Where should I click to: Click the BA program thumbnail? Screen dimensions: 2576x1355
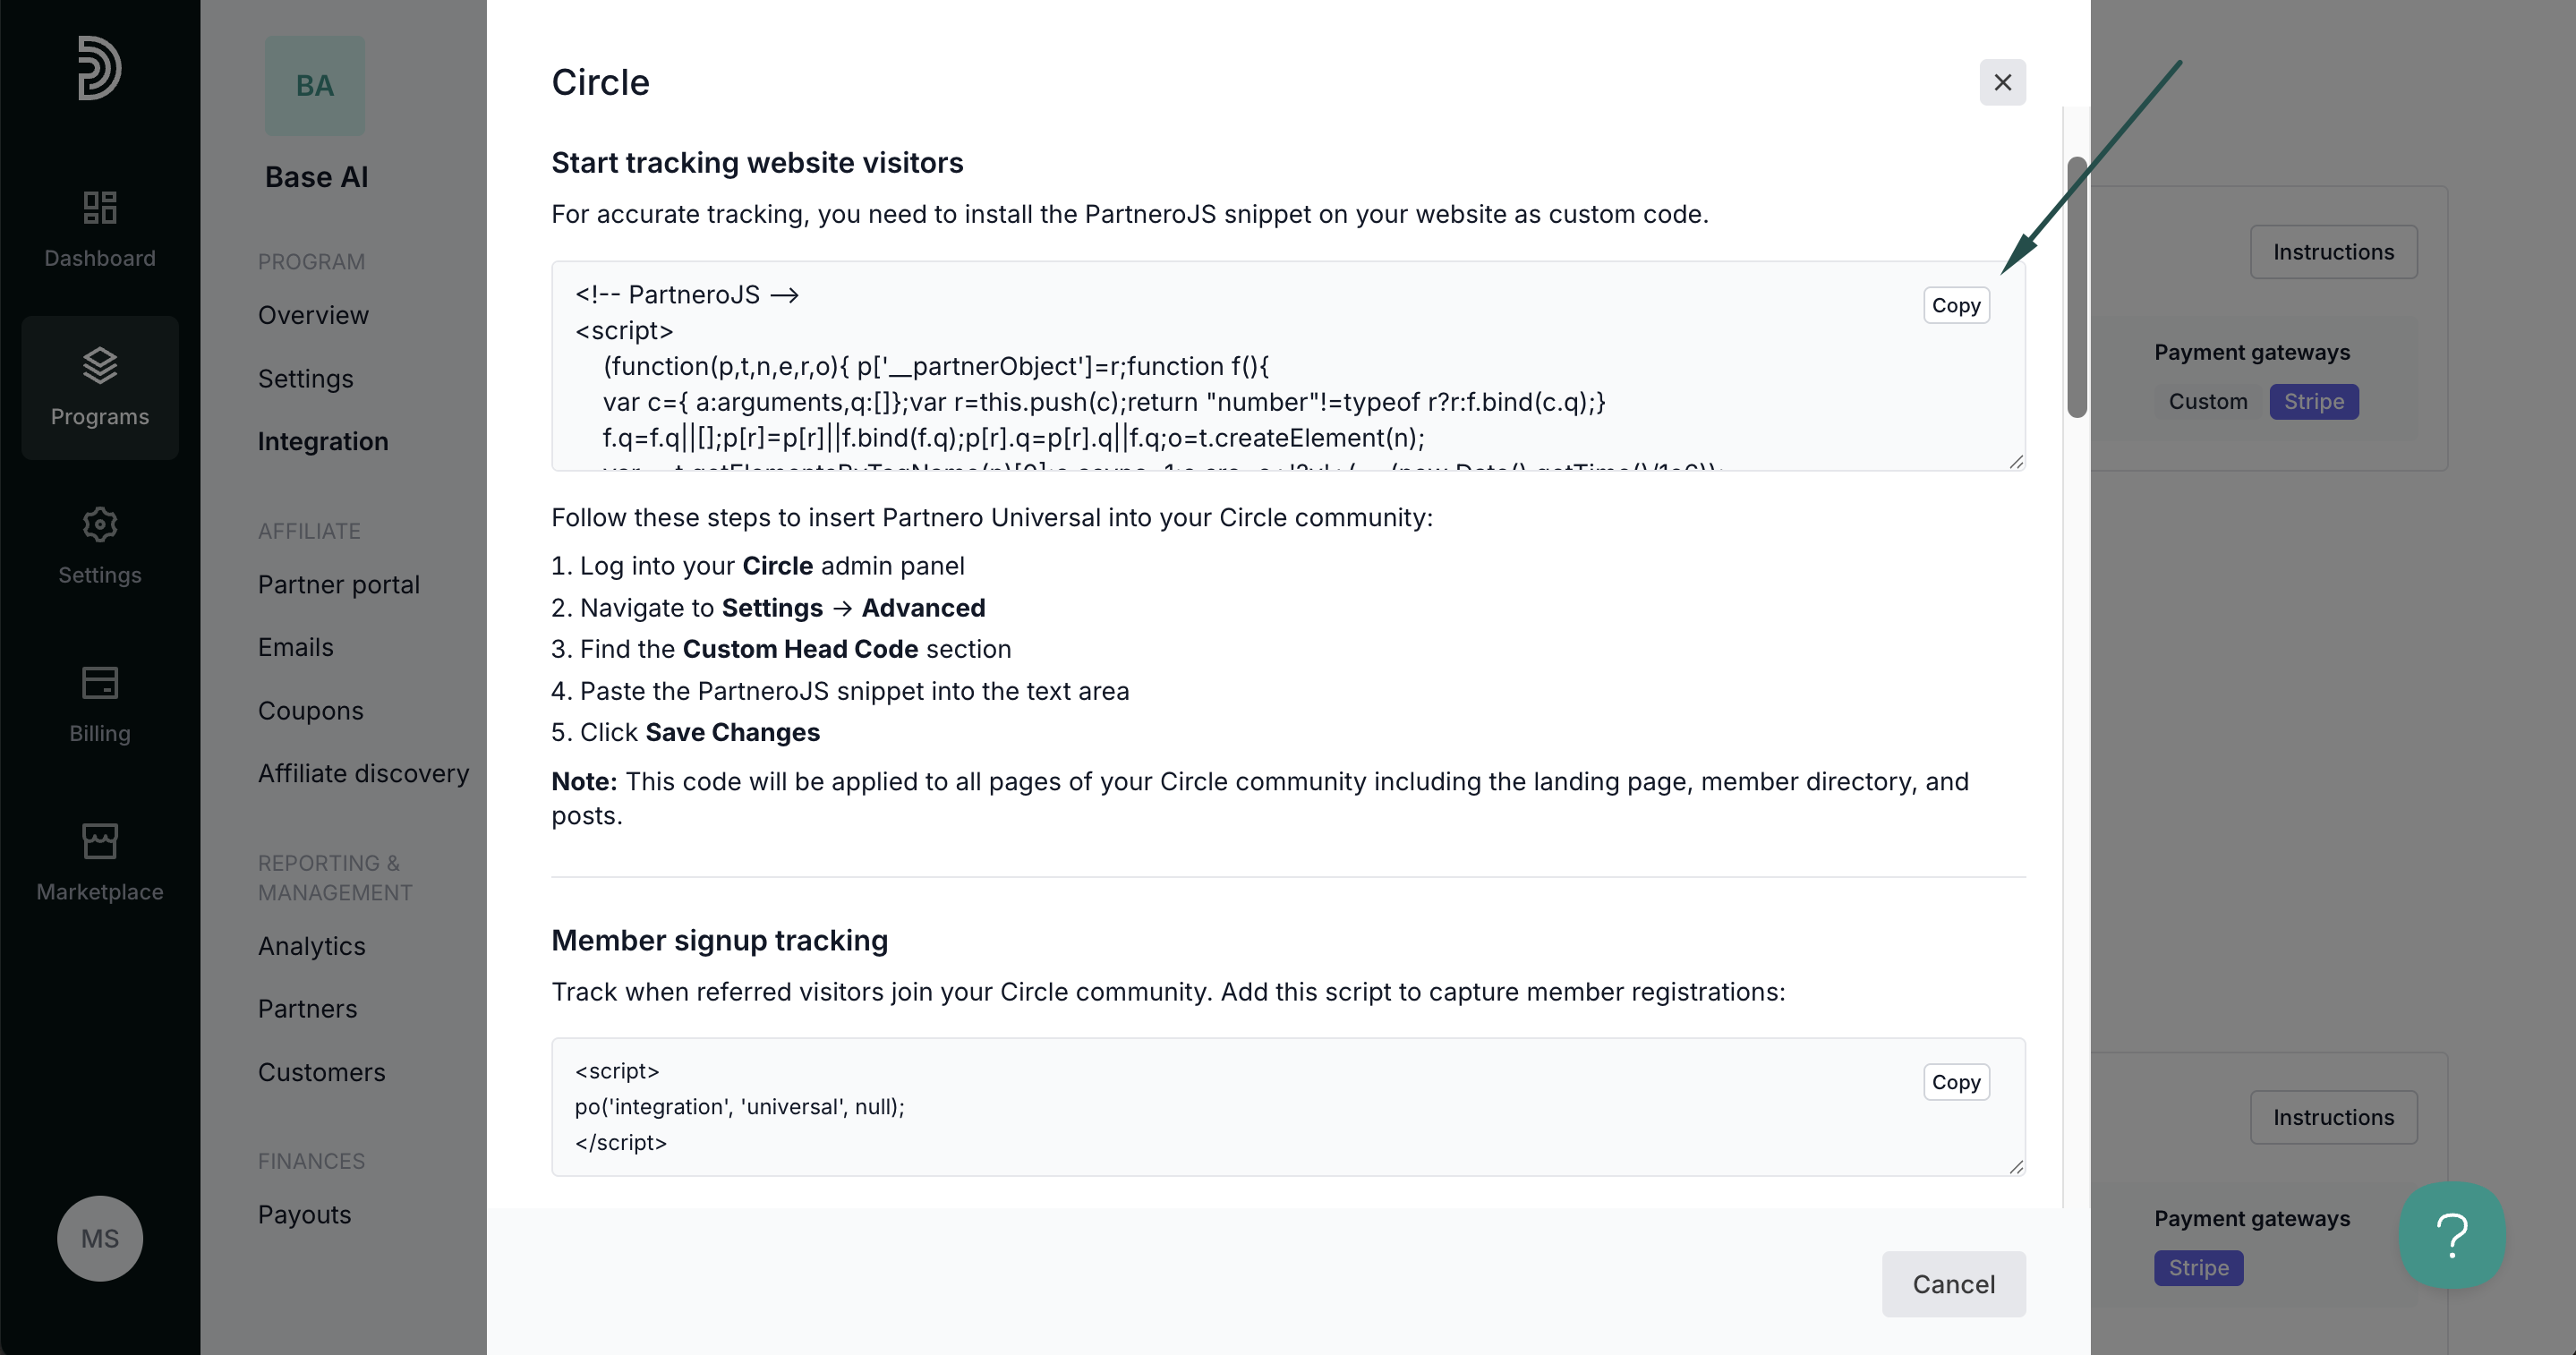point(315,86)
